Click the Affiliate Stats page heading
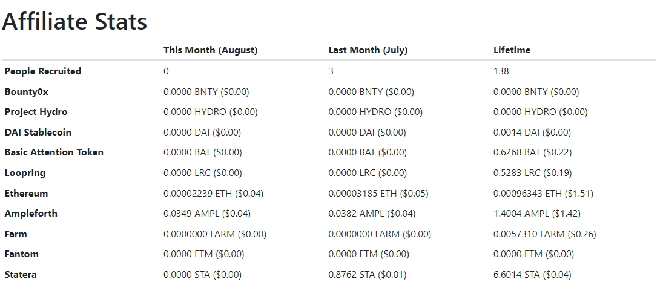This screenshot has height=288, width=663. point(74,22)
